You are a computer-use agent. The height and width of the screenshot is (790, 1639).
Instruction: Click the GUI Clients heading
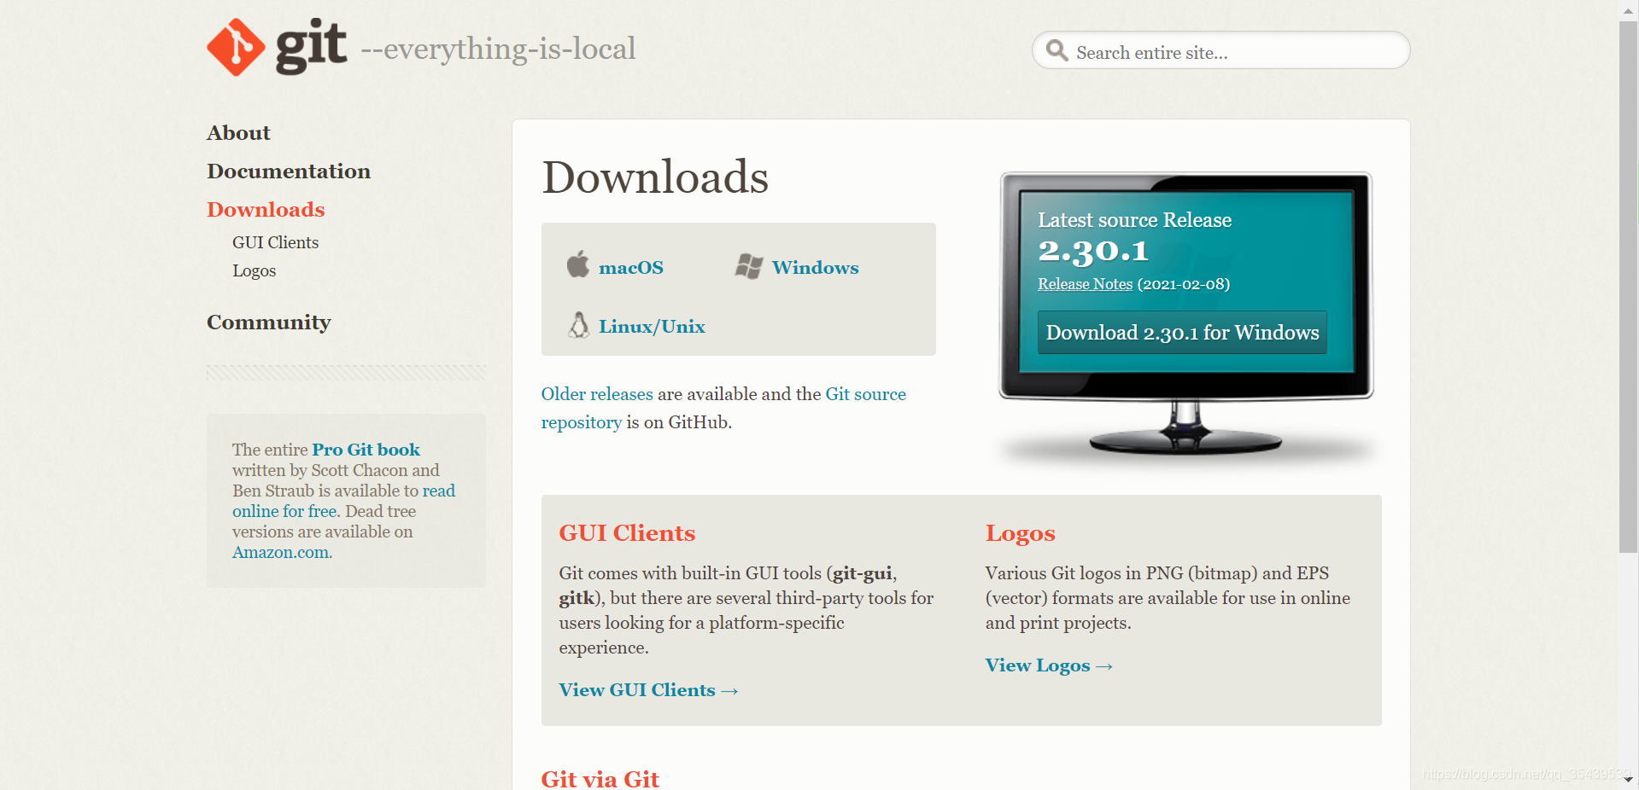tap(627, 533)
